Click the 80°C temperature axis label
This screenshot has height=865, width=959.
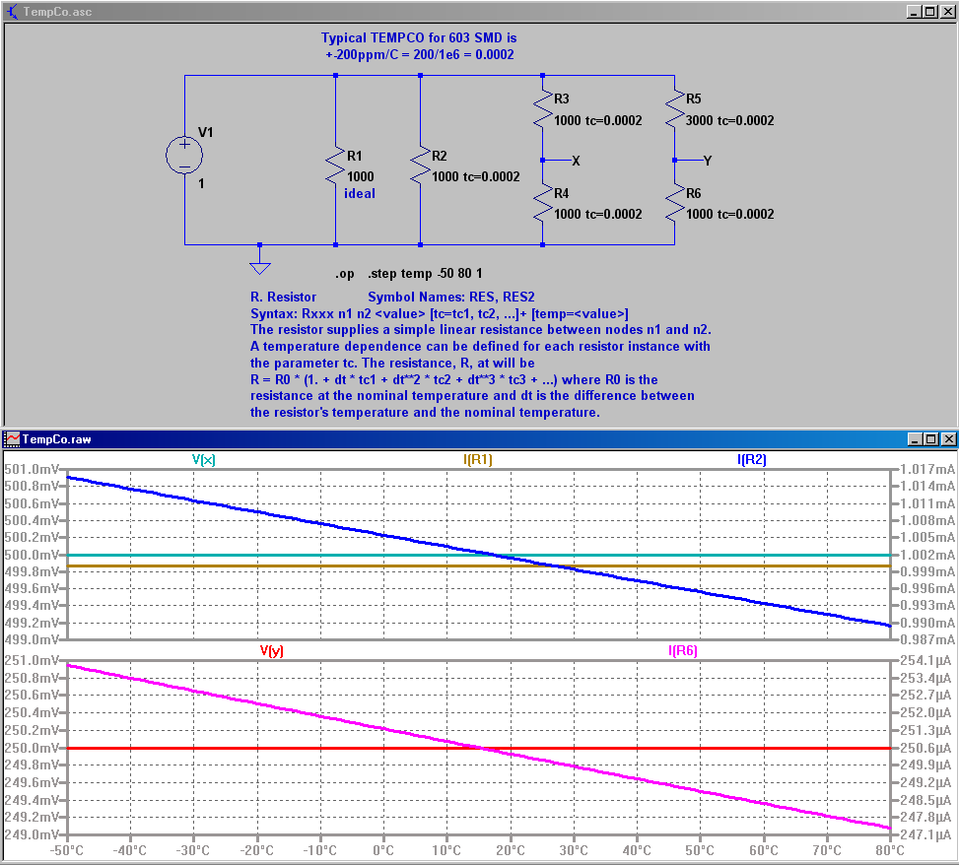click(x=890, y=850)
